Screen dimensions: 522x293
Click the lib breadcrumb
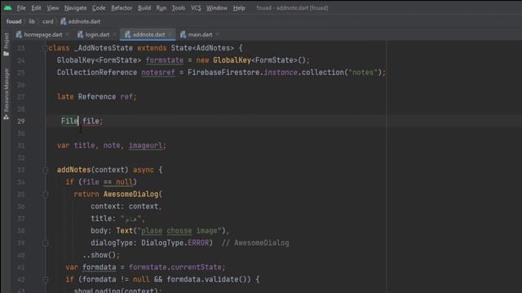click(x=32, y=22)
